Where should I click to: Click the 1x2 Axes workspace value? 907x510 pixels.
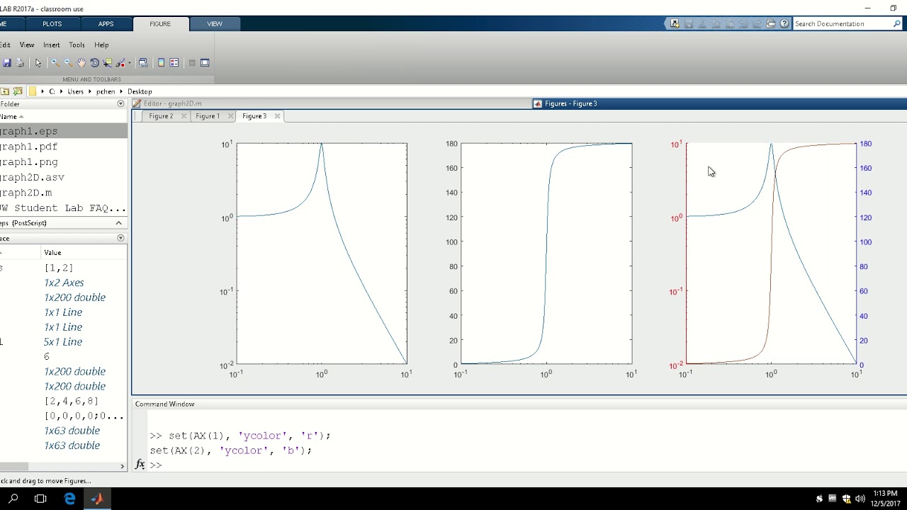click(x=64, y=283)
